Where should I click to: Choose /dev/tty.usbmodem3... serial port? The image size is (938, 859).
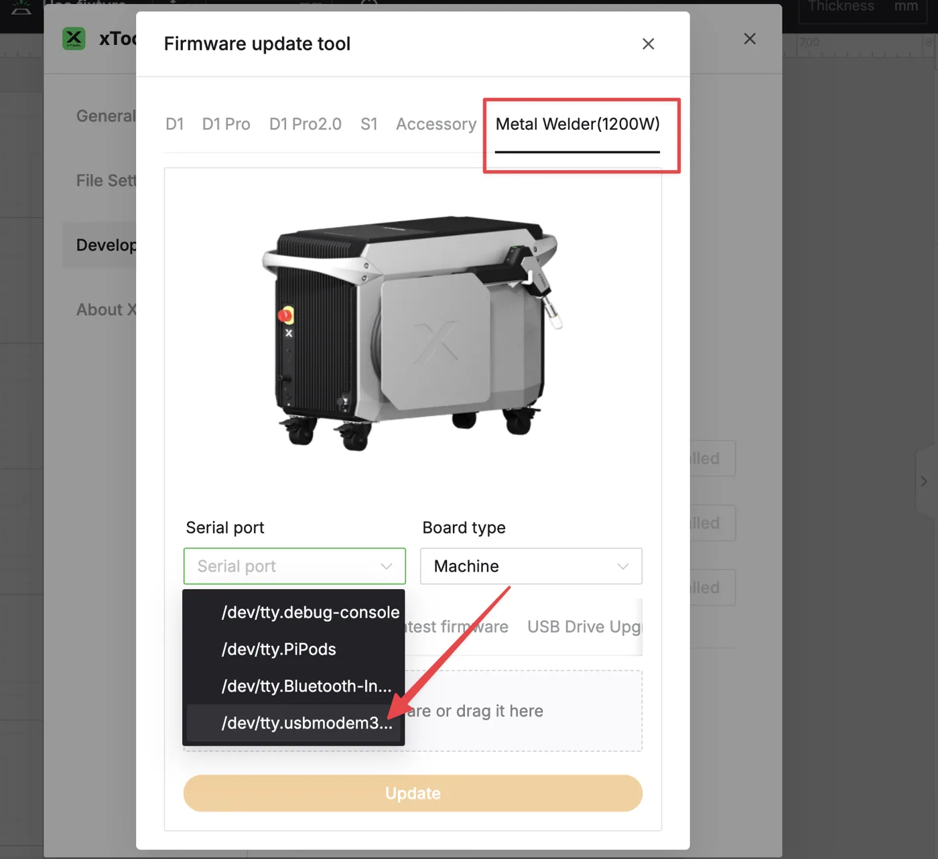tap(295, 723)
